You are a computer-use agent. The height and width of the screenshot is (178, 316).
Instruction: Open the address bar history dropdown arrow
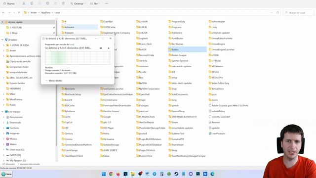[x=272, y=12]
